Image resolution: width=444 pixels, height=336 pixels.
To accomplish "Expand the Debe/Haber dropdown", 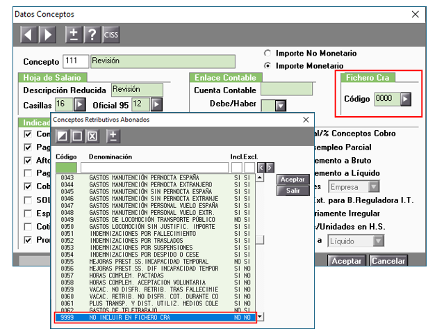I will 280,106.
